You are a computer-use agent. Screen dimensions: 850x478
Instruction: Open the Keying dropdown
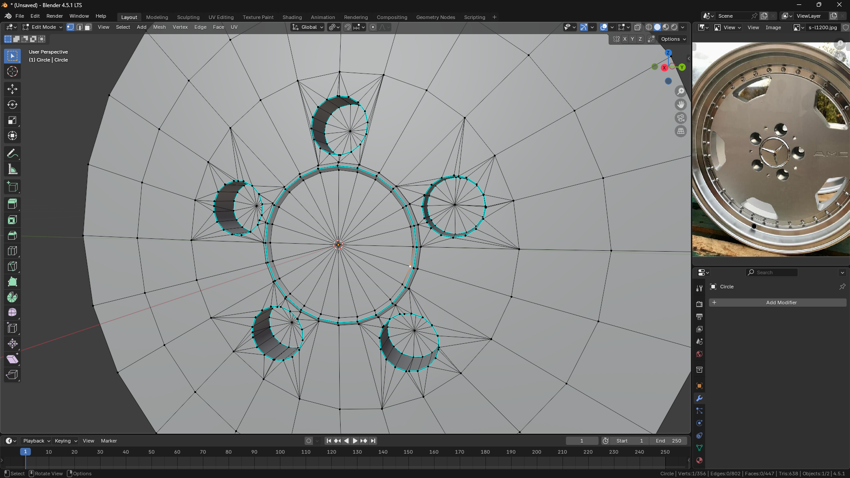click(x=66, y=441)
